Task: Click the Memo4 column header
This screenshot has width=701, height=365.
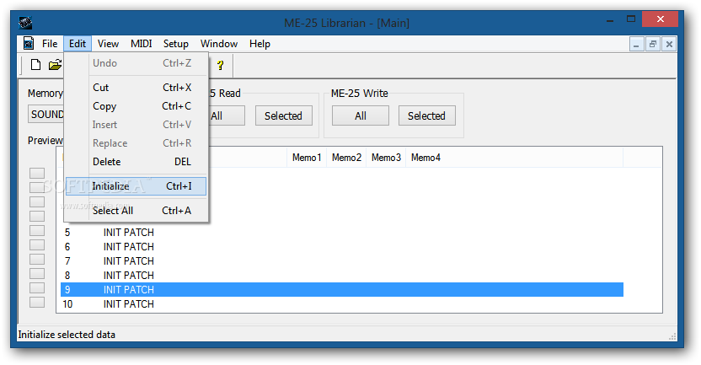Action: tap(514, 158)
